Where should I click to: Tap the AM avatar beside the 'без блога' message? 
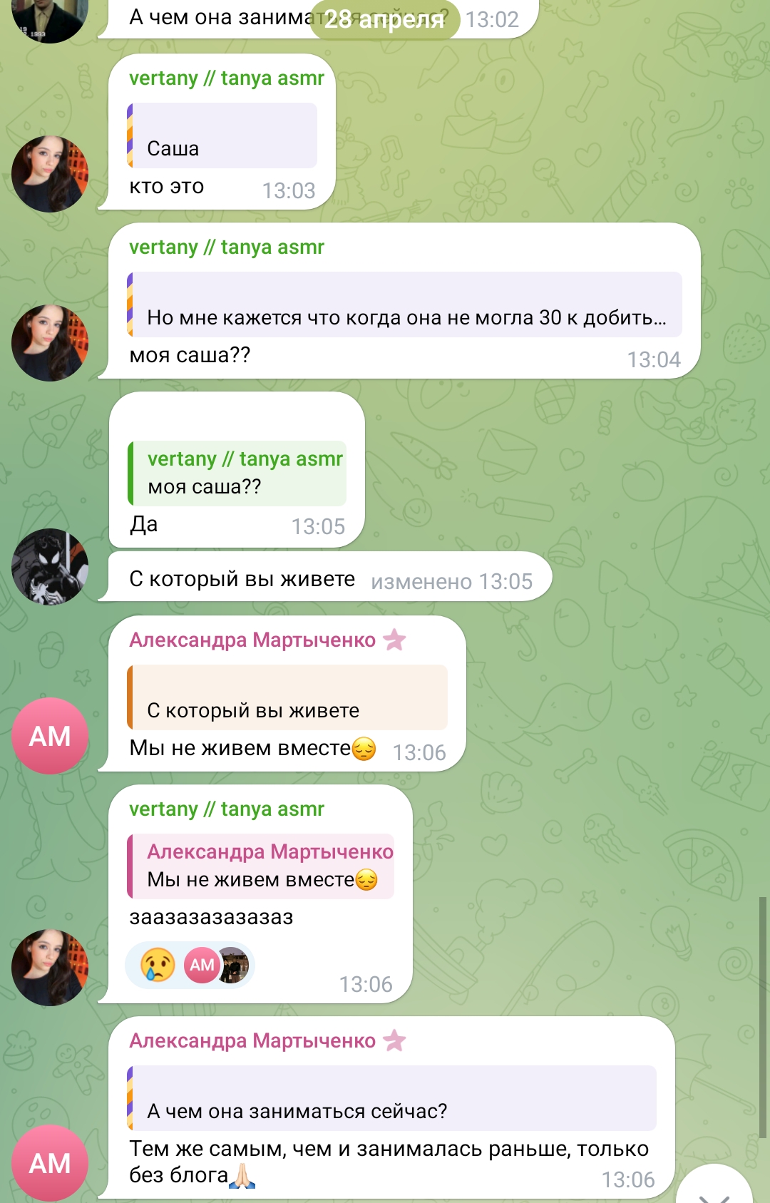pos(50,1163)
